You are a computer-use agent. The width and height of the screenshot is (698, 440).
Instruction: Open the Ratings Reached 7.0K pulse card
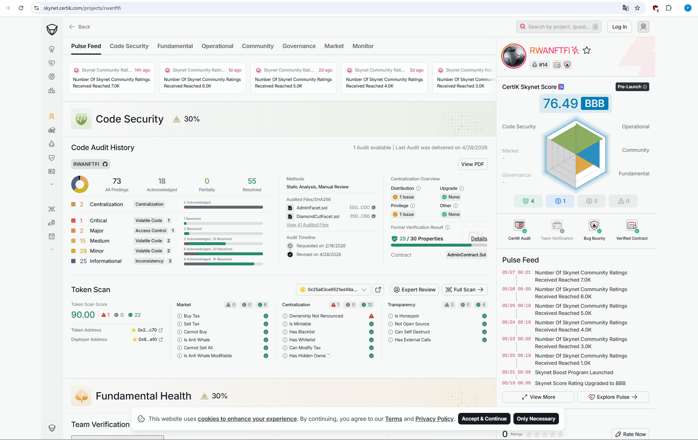click(112, 78)
